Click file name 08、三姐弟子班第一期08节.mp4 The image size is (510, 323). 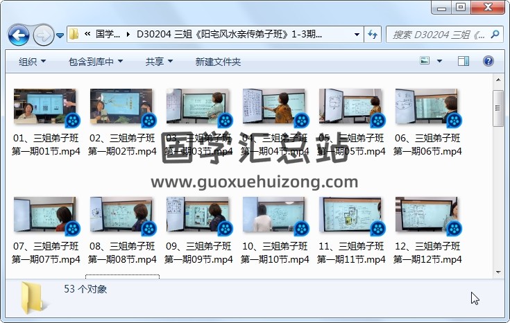point(122,252)
